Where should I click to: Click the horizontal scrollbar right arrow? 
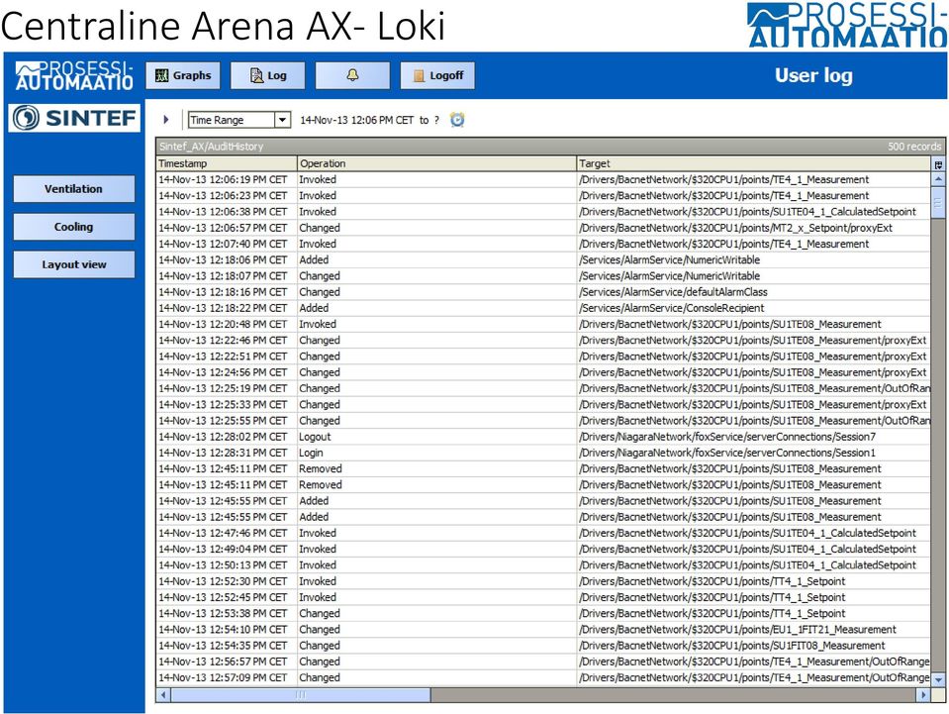pos(923,695)
